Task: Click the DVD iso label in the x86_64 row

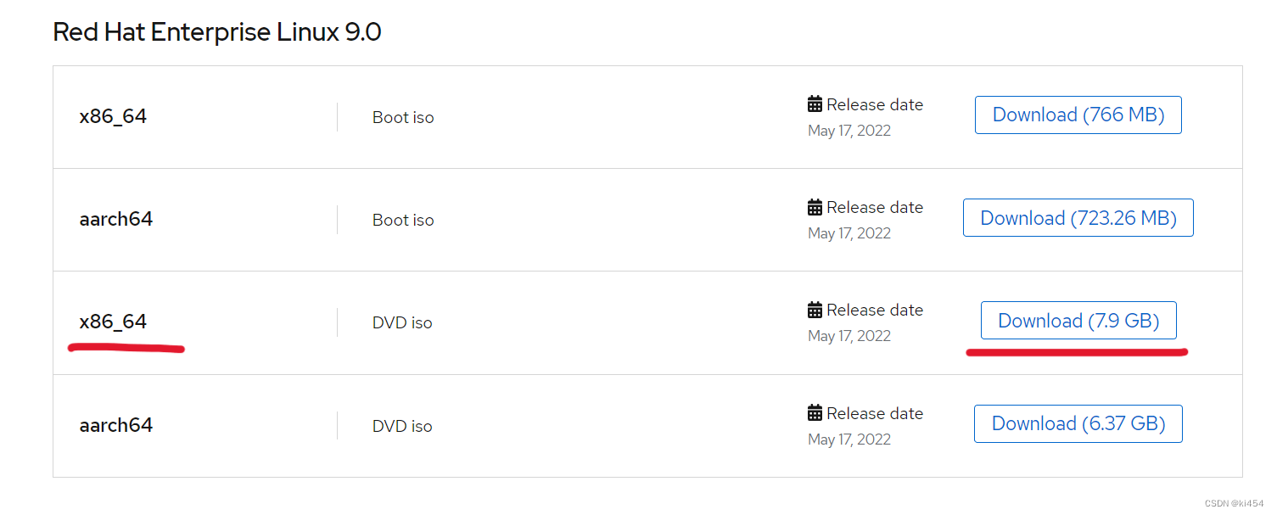Action: tap(401, 322)
